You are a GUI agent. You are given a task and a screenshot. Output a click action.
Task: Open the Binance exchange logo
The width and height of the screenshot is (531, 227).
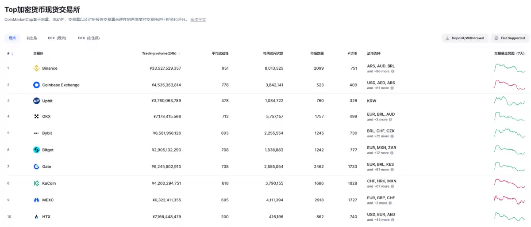36,68
